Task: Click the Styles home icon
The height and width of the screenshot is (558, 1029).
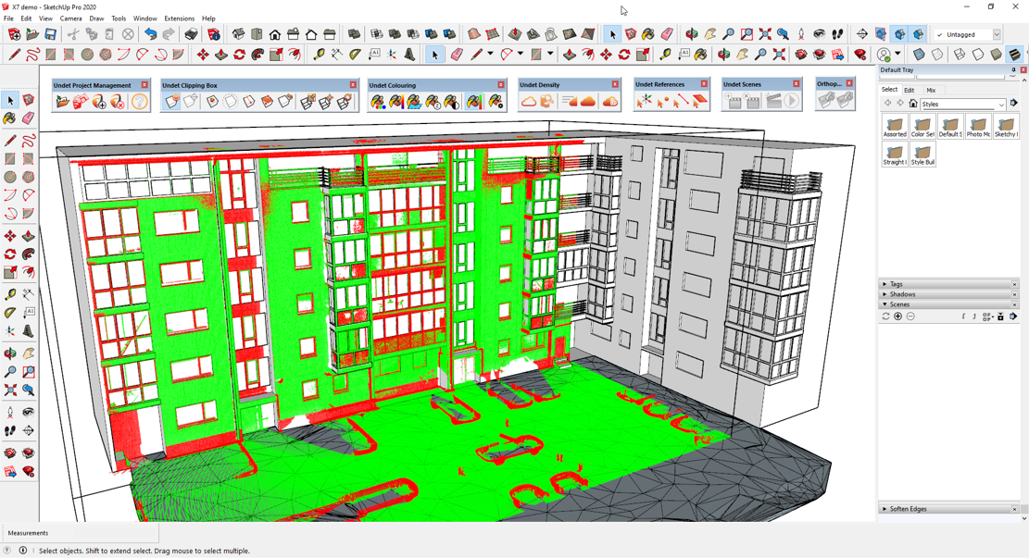Action: 913,105
